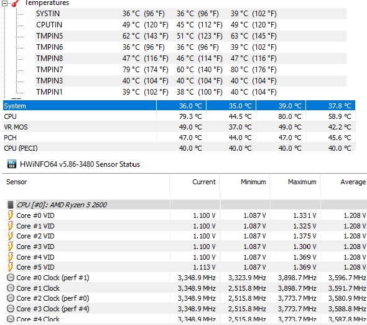Select the TMPIN7 temperature row
367x325 pixels.
coord(190,70)
